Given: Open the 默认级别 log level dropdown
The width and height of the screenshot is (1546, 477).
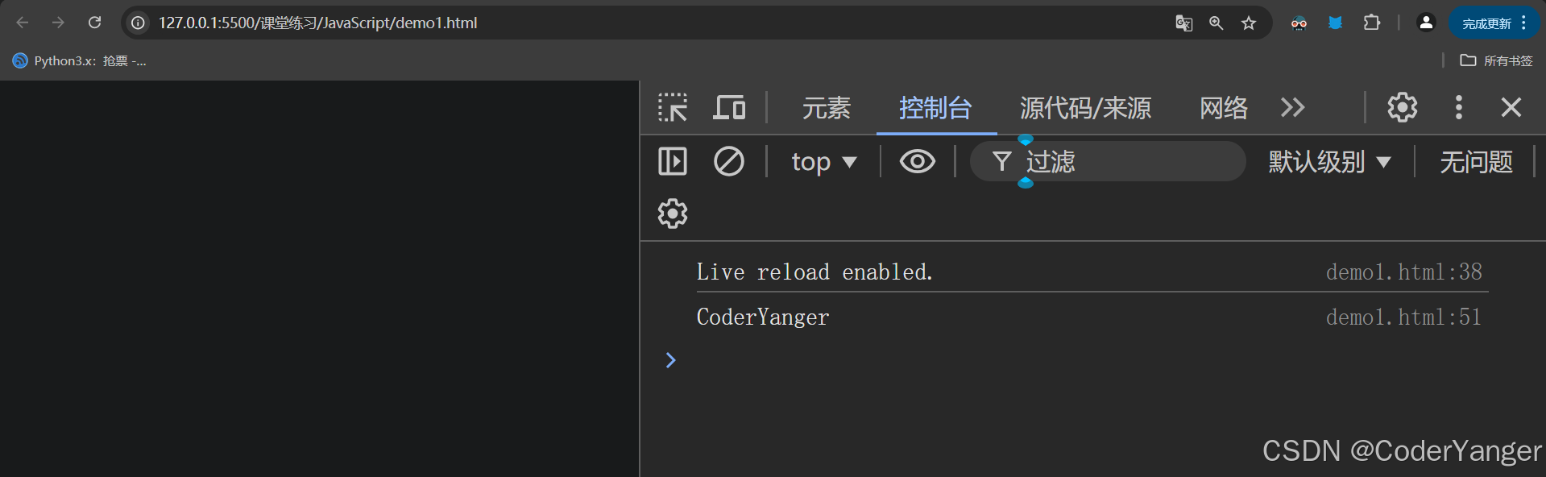Looking at the screenshot, I should (1330, 161).
